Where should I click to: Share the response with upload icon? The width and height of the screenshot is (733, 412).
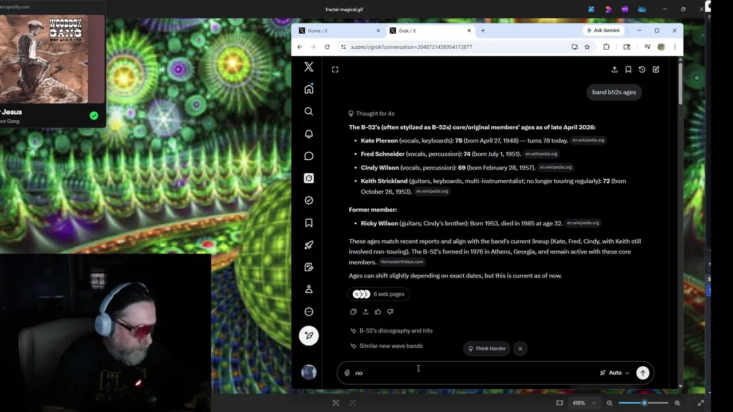pyautogui.click(x=365, y=312)
